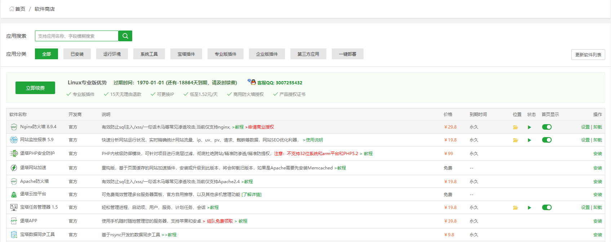The image size is (611, 242).
Task: Click the 到期时间 column header
Action: (x=478, y=115)
